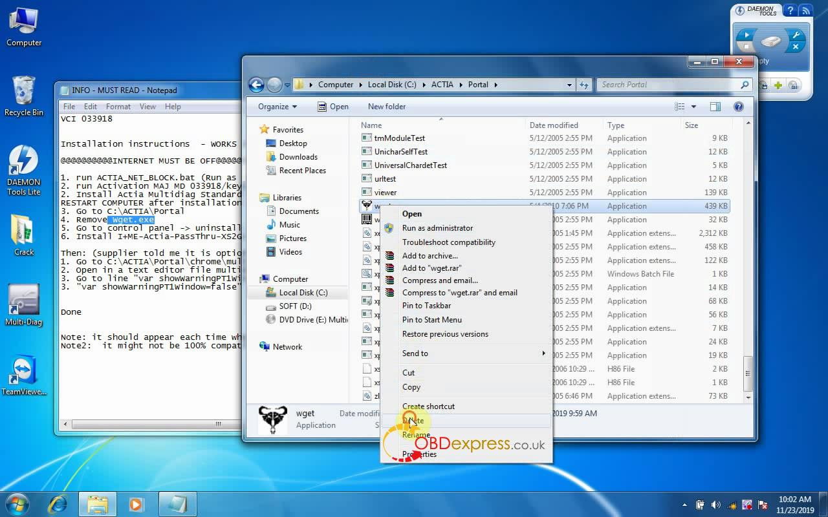Image resolution: width=828 pixels, height=517 pixels.
Task: Select the urltest application file
Action: click(385, 179)
